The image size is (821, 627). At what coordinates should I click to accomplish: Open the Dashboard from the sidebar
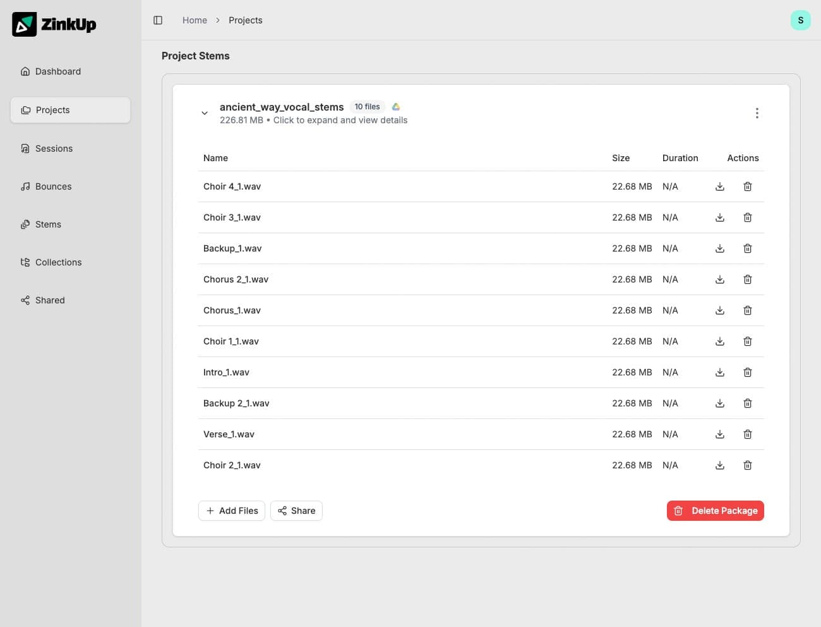tap(58, 71)
